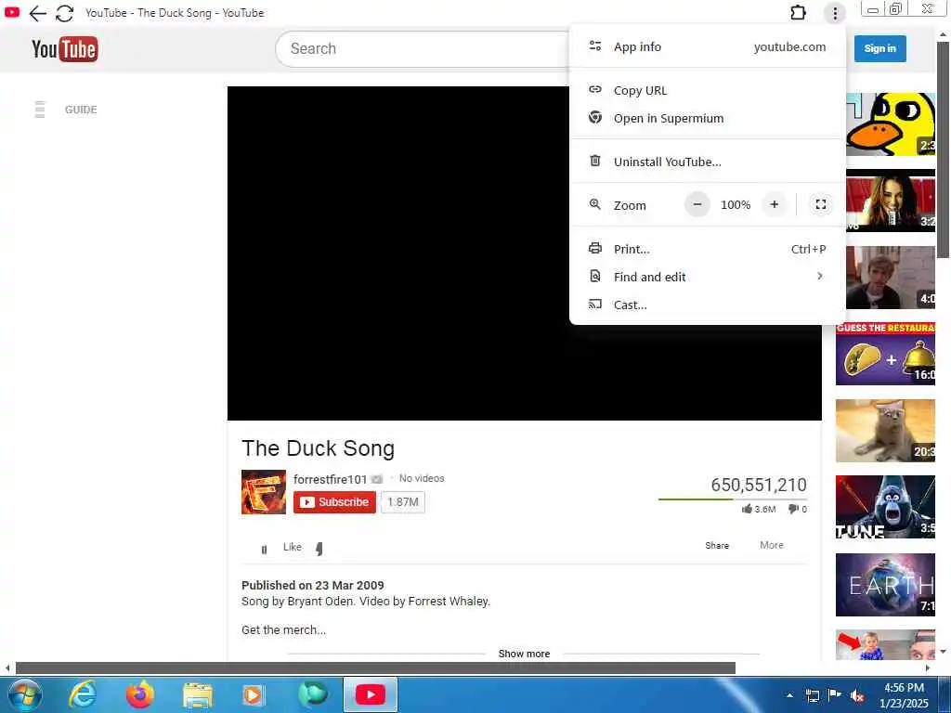The width and height of the screenshot is (951, 713).
Task: Increase zoom with the plus button
Action: point(775,205)
